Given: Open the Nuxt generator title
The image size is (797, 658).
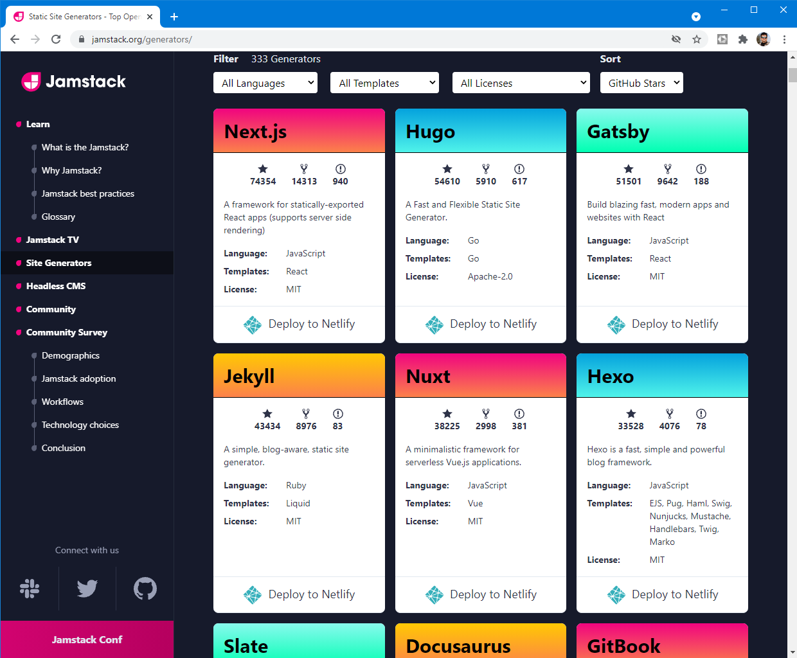Looking at the screenshot, I should [x=428, y=377].
